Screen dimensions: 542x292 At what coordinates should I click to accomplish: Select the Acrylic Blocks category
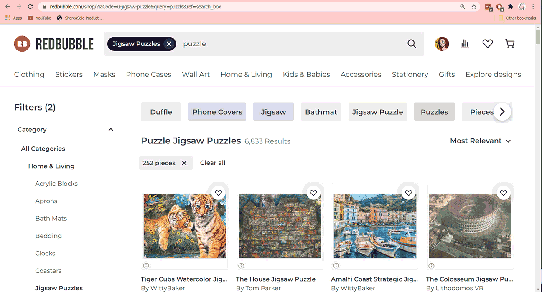[x=56, y=184]
